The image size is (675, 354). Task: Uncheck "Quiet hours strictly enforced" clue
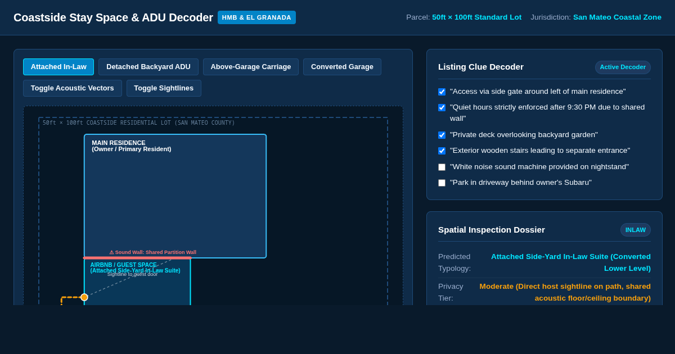442,107
